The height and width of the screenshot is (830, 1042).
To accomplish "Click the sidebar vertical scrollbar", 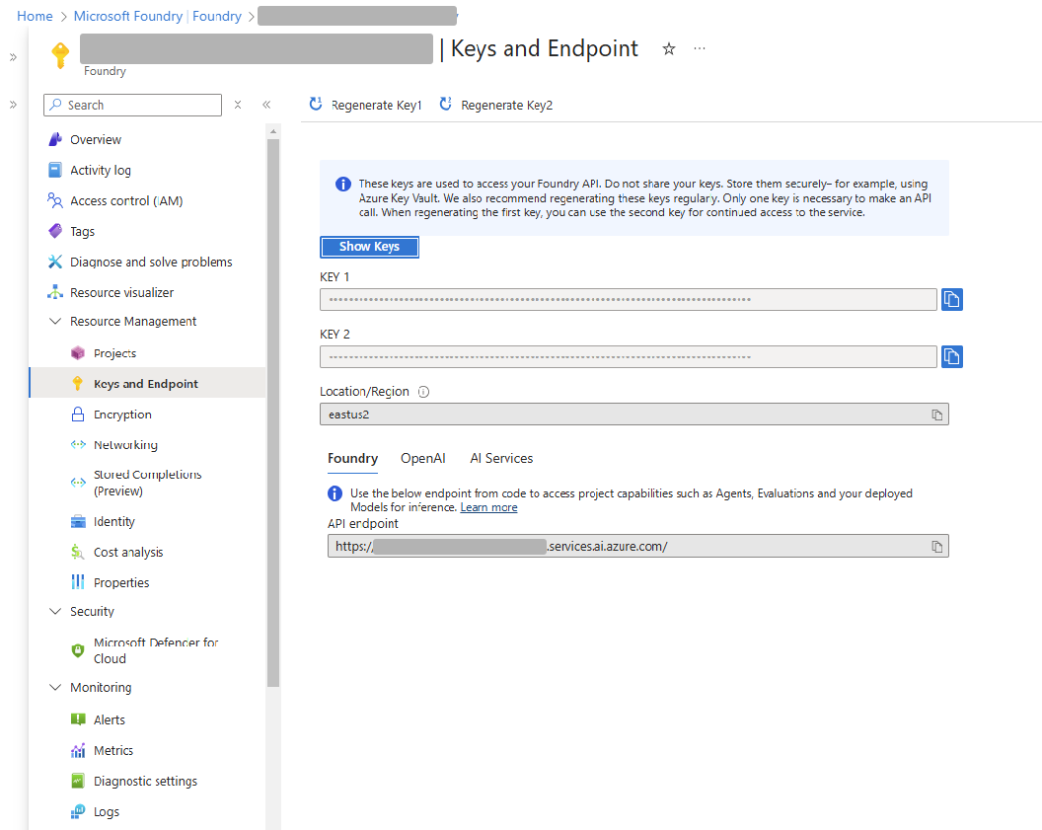I will (273, 412).
